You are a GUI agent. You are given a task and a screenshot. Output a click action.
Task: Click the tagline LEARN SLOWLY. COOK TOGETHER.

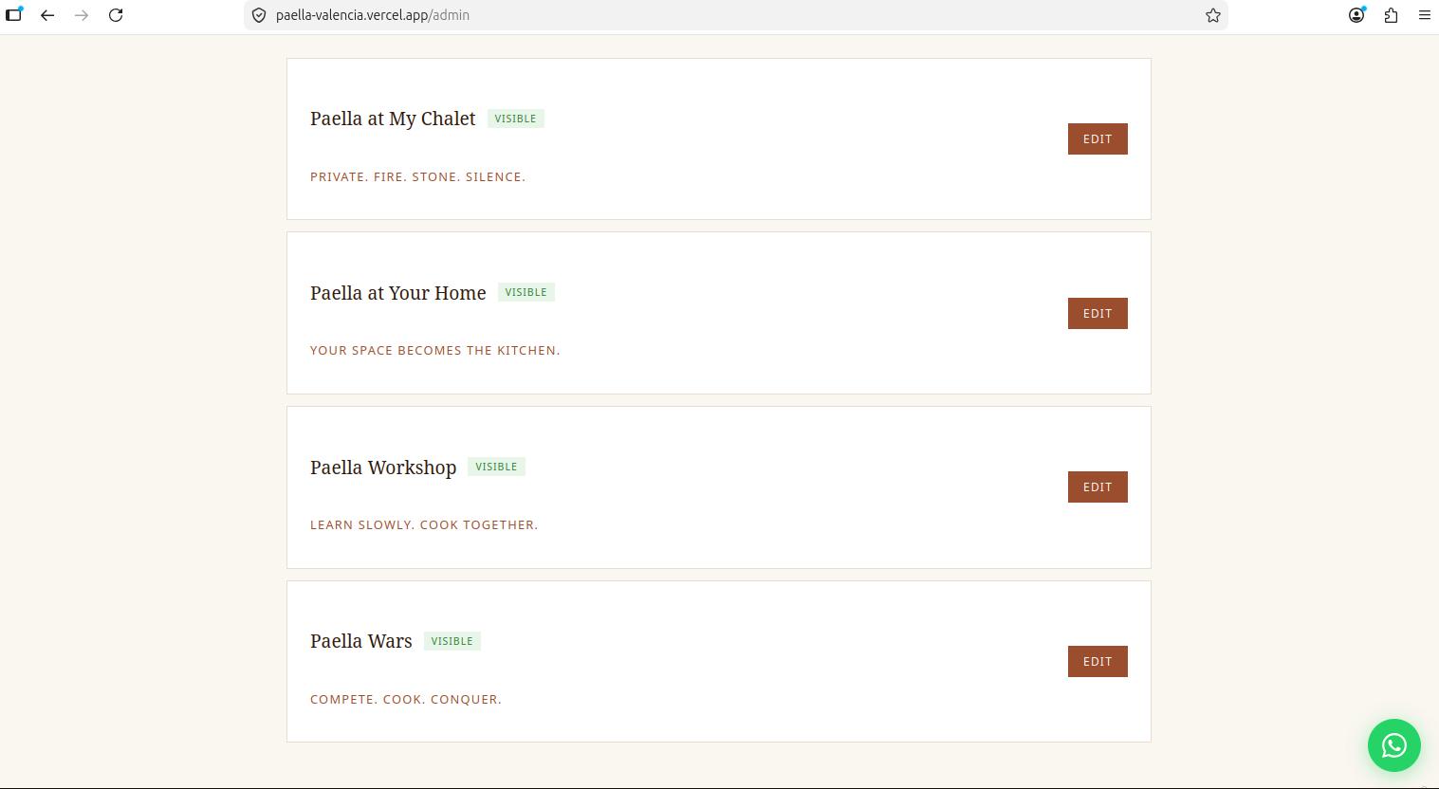click(x=424, y=524)
